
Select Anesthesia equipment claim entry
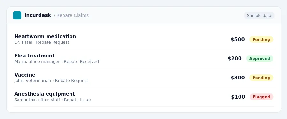click(144, 97)
